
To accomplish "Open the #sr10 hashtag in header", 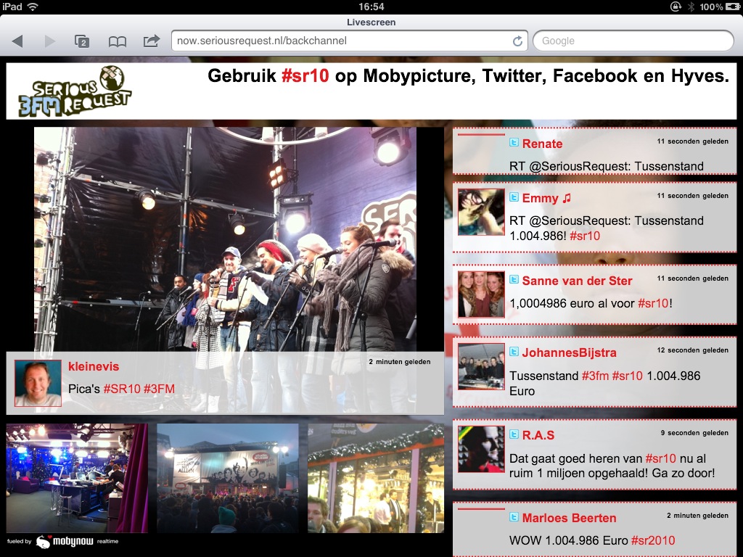I will click(305, 76).
